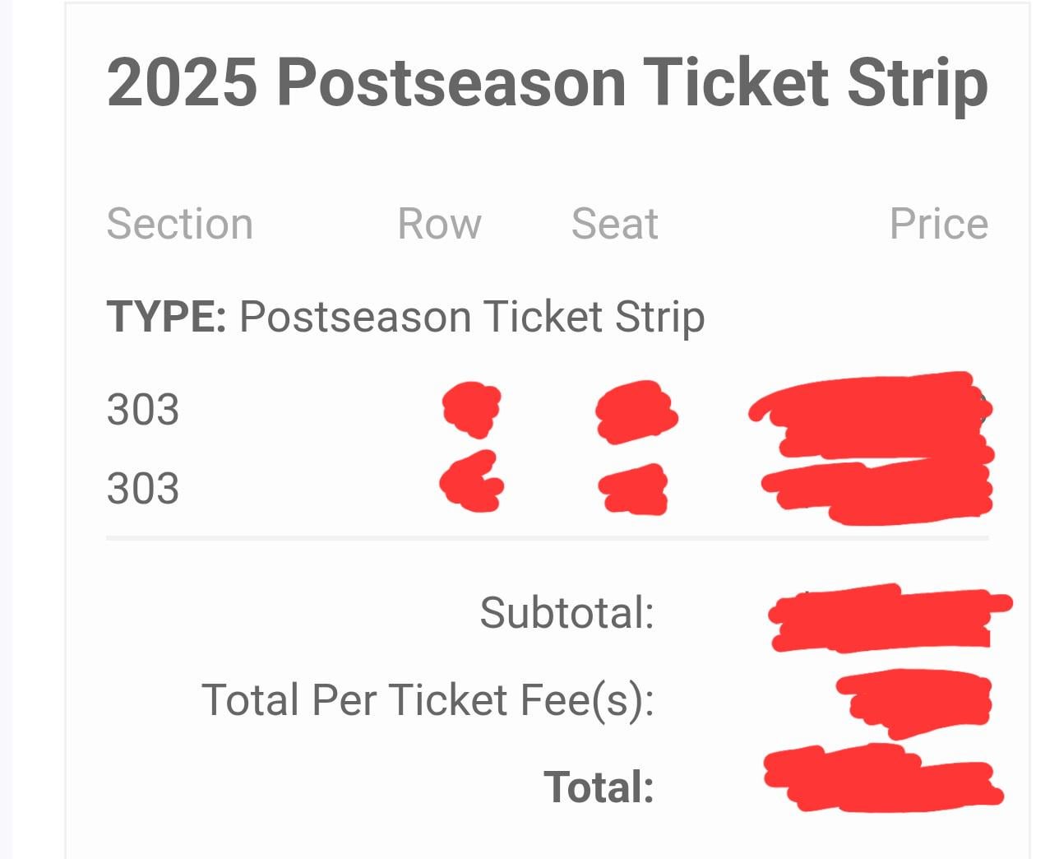1059x859 pixels.
Task: Click the 2025 Postseason Ticket Strip heading
Action: click(x=547, y=84)
